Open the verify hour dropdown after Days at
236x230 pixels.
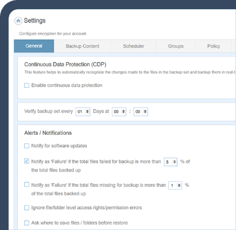click(119, 112)
